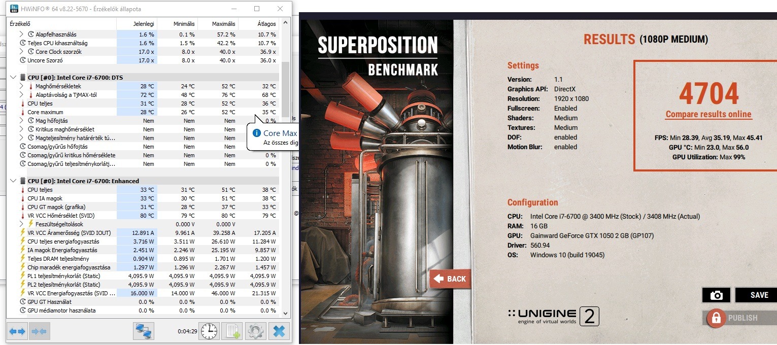Screen dimensions: 777x345
Task: Select GPU médiamotor használata row
Action: click(144, 310)
